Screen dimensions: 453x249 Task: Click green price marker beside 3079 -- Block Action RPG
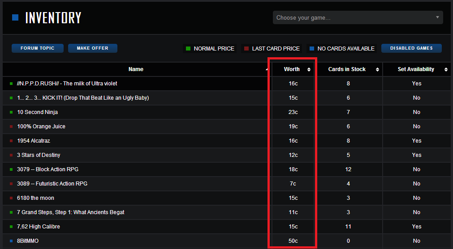click(x=11, y=169)
